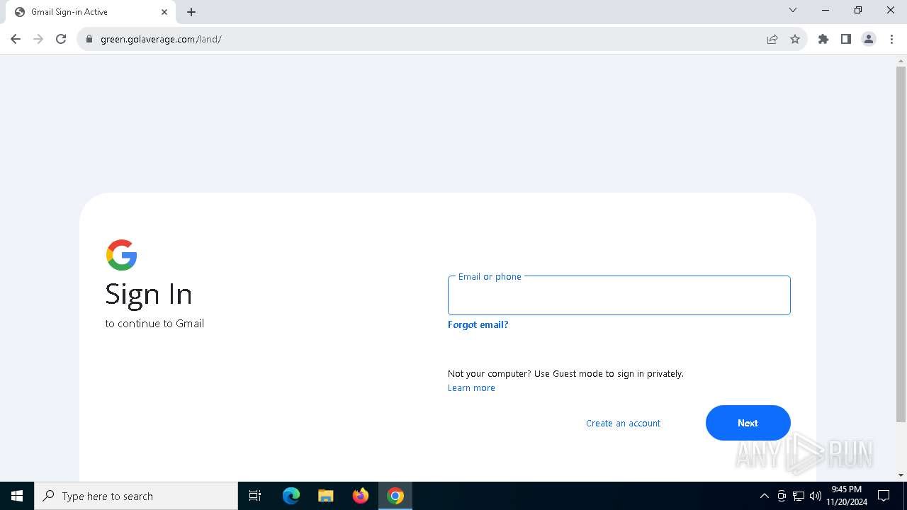Viewport: 907px width, 510px height.
Task: Reload the page with the refresh icon
Action: [61, 39]
